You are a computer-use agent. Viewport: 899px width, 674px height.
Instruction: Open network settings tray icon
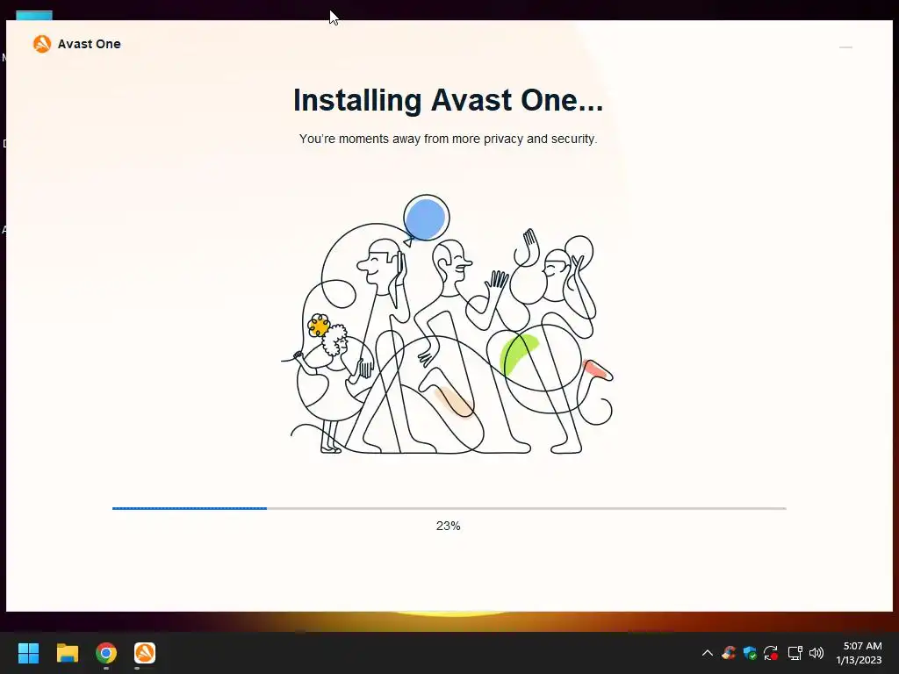click(795, 653)
